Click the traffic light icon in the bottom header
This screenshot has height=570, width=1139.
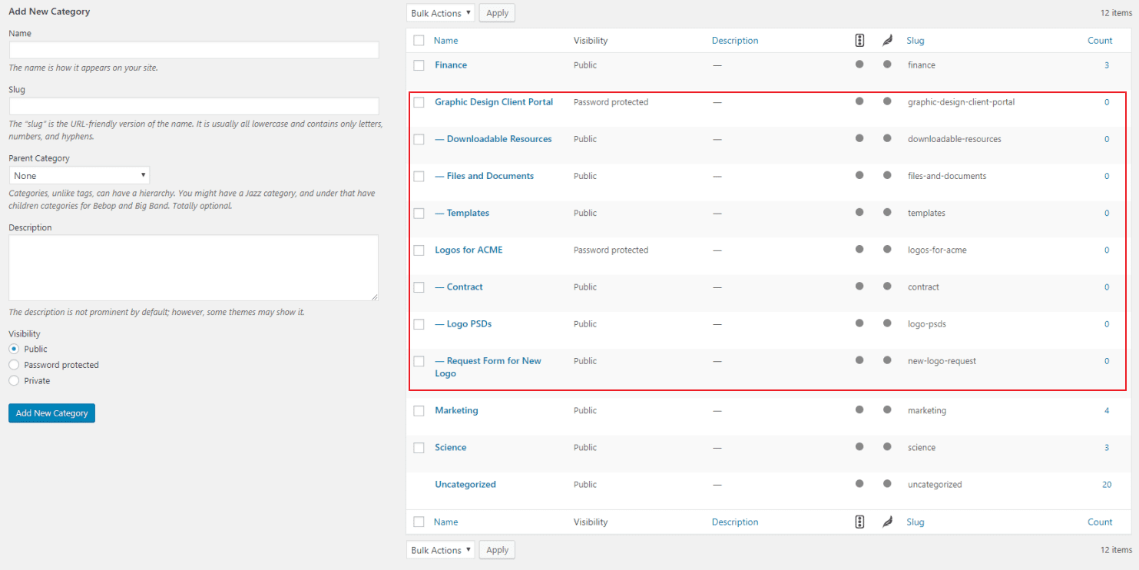pyautogui.click(x=859, y=522)
